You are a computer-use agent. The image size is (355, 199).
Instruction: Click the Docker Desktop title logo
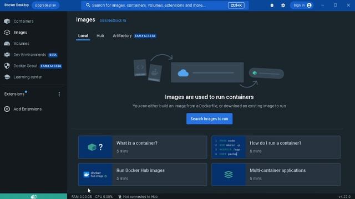17,5
